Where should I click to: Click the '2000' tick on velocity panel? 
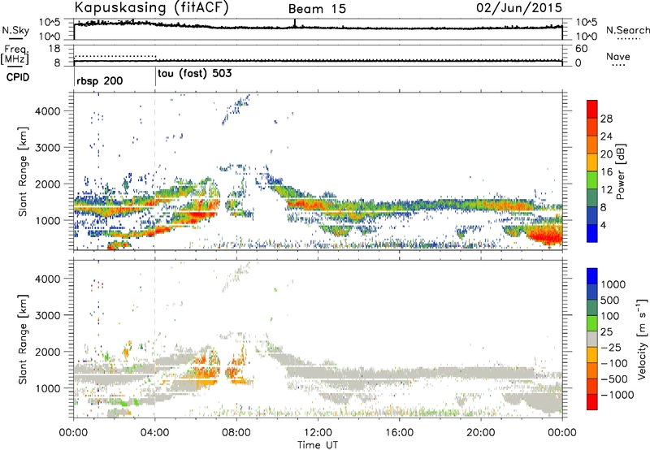(x=47, y=352)
